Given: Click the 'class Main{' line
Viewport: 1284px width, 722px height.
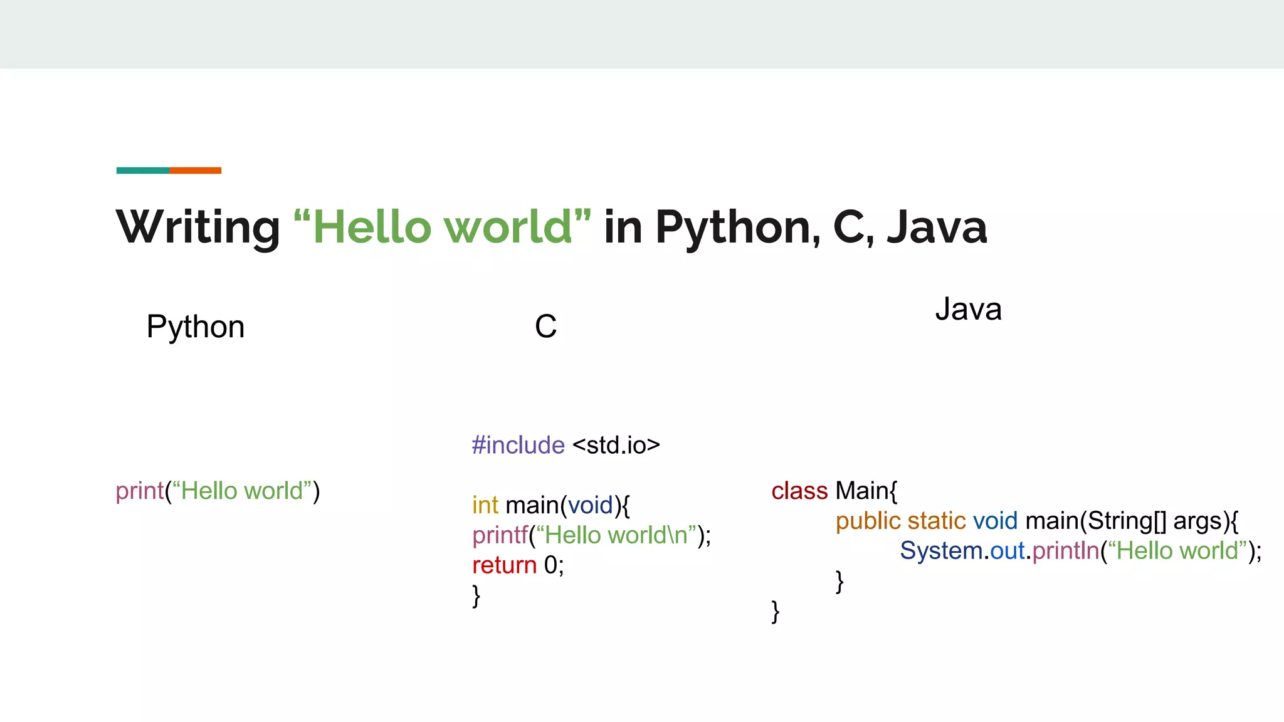Looking at the screenshot, I should coord(834,491).
